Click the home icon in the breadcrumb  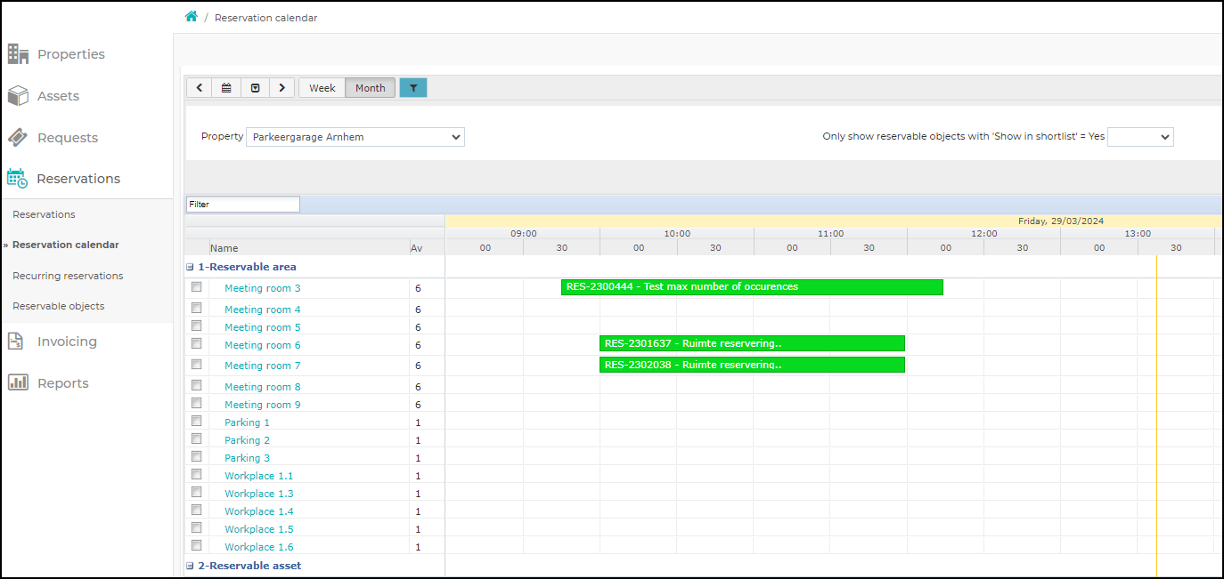coord(191,17)
